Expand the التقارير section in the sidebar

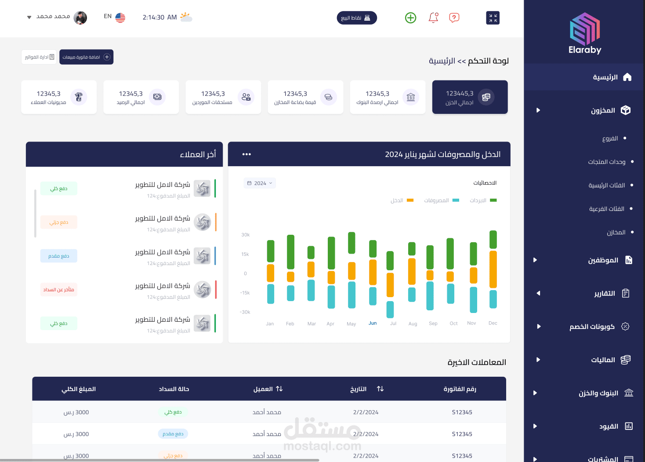[538, 293]
